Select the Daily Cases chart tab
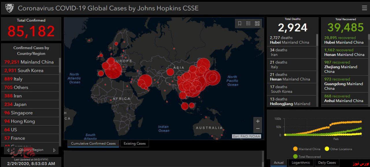The width and height of the screenshot is (370, 167). [x=327, y=163]
